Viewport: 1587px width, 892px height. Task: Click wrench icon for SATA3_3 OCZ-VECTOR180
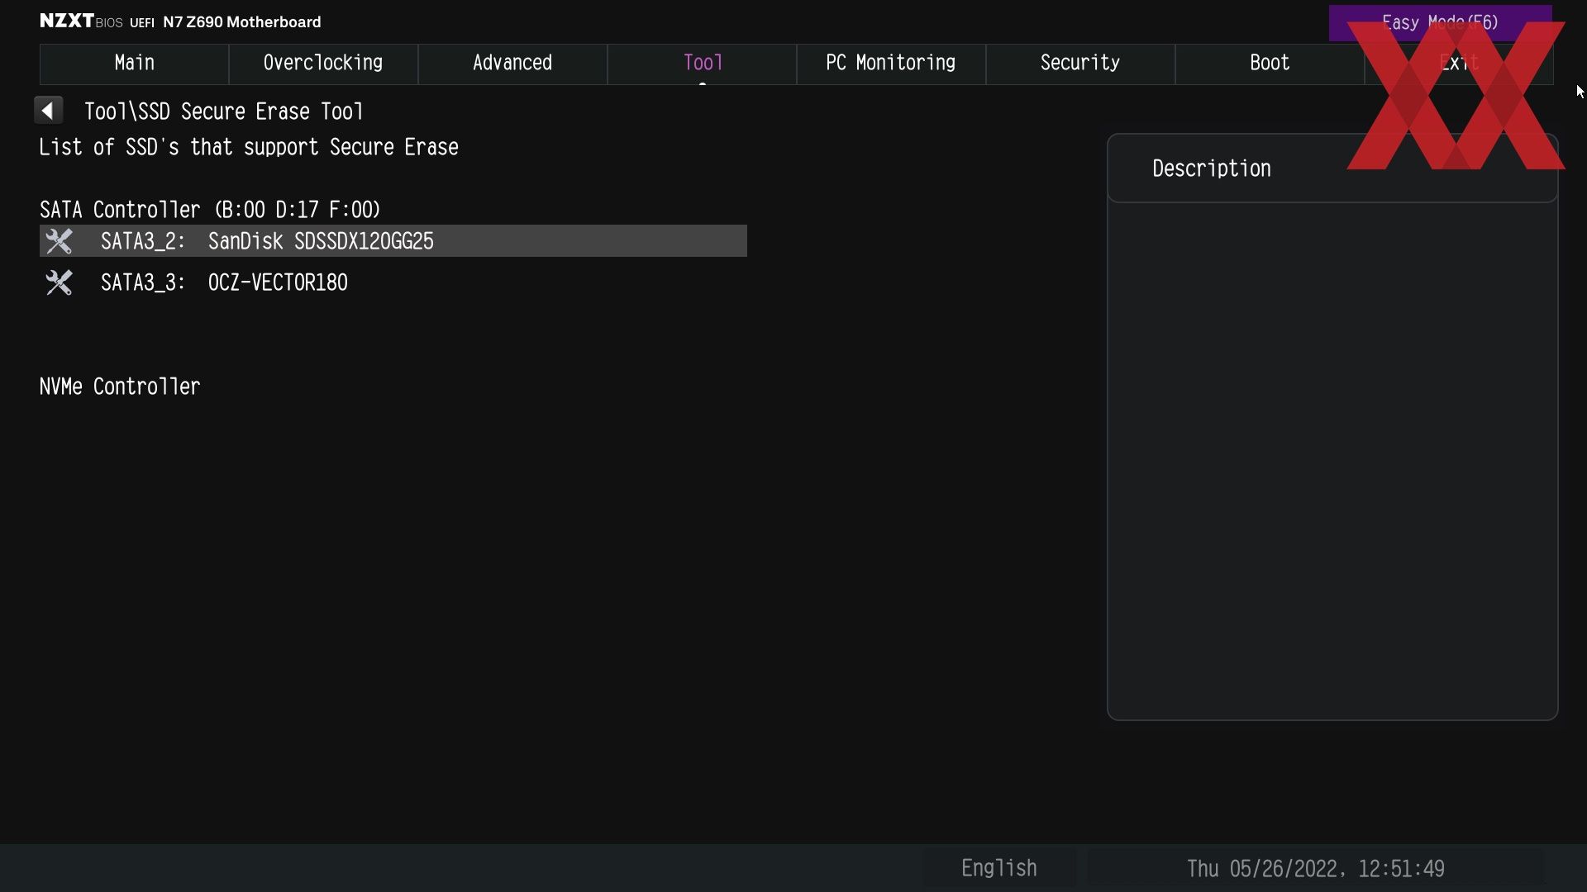(x=59, y=282)
